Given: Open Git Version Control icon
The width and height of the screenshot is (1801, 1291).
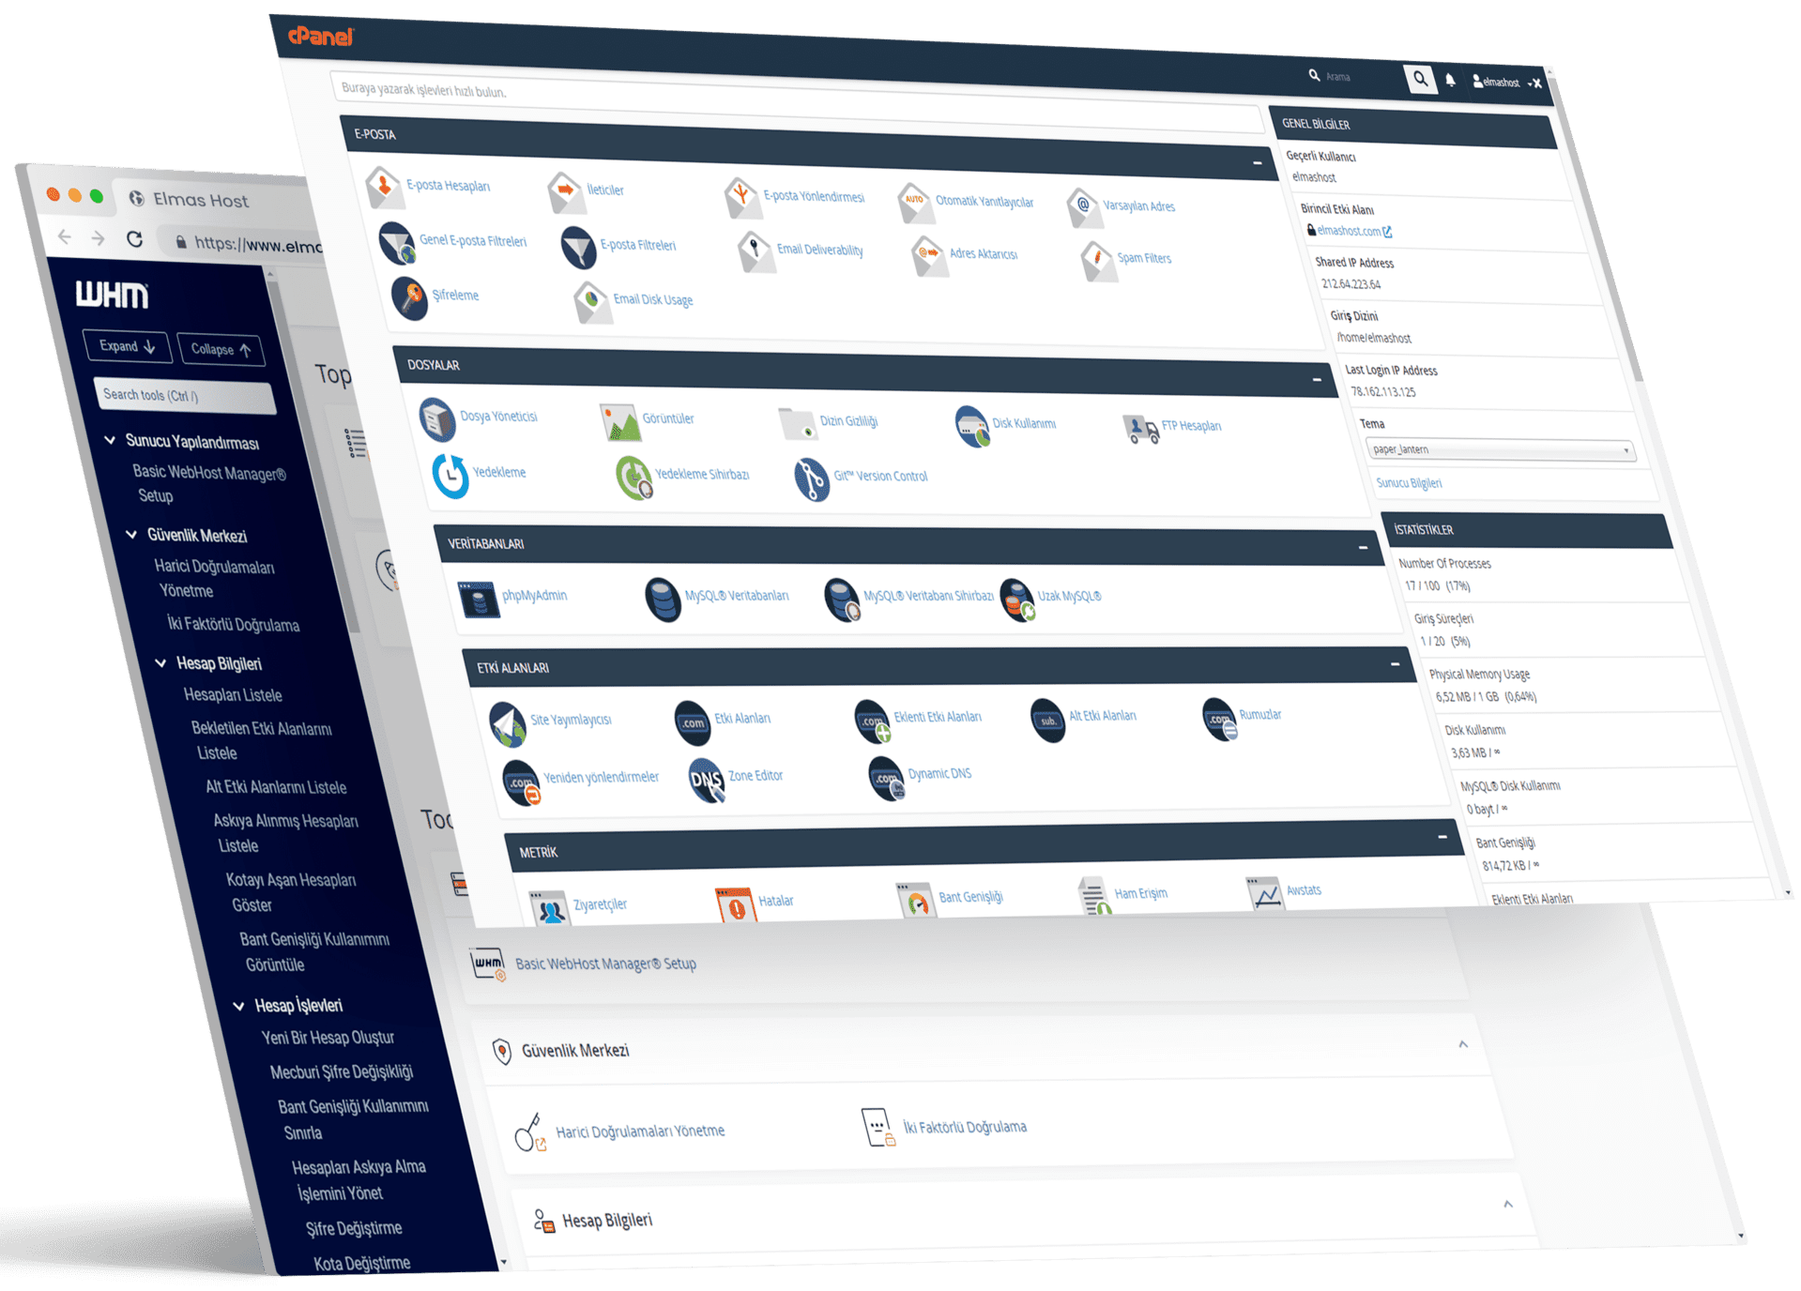Looking at the screenshot, I should pos(812,478).
